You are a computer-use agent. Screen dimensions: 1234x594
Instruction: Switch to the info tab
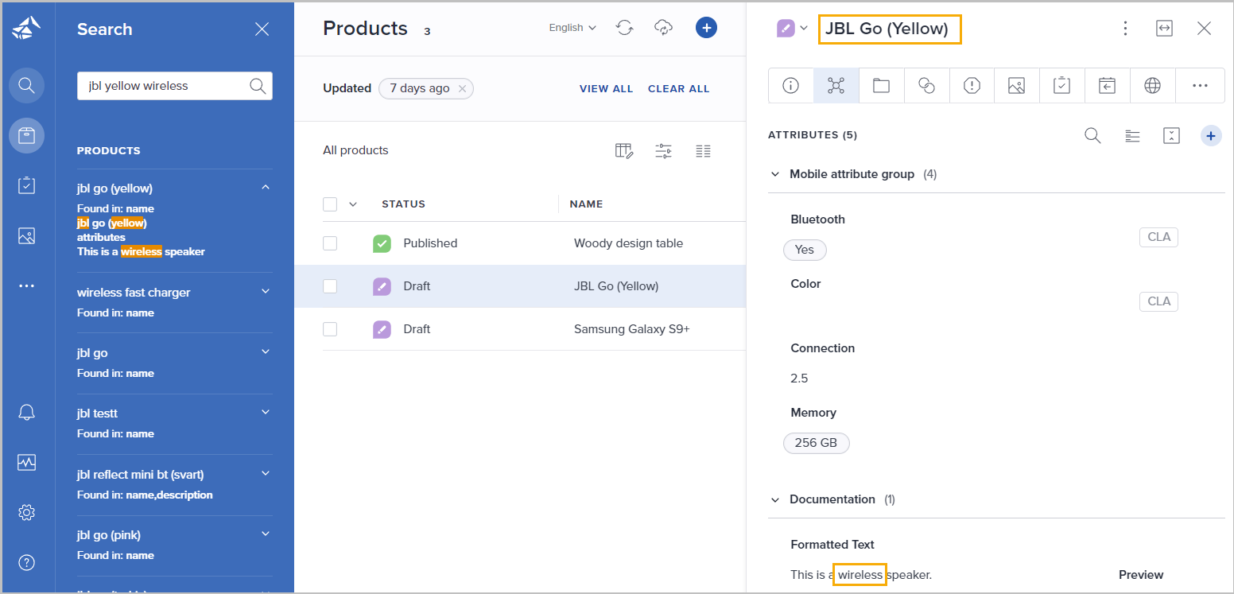click(791, 86)
